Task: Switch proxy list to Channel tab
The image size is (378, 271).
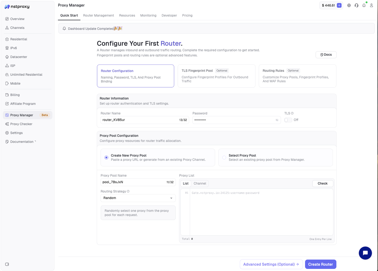Action: [200, 184]
